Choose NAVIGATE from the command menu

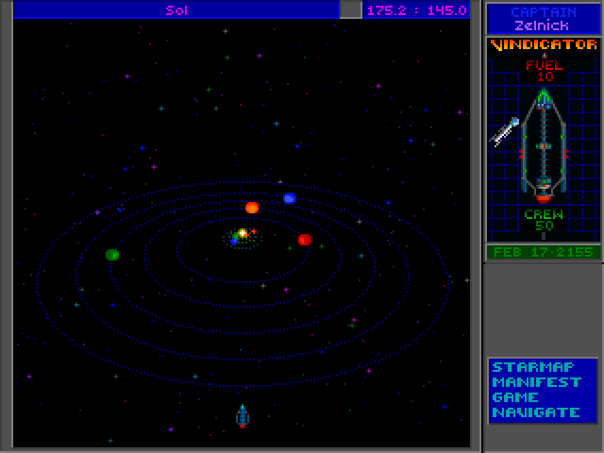tap(535, 412)
